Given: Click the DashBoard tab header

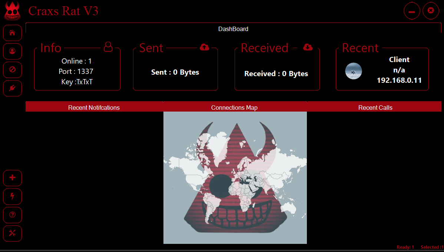Looking at the screenshot, I should (x=233, y=29).
